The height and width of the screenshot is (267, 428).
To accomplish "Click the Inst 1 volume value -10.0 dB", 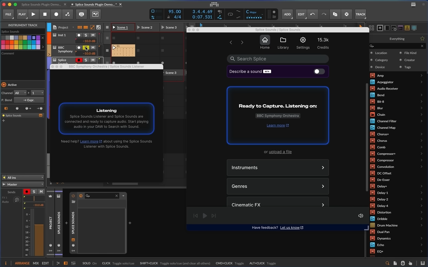I will coord(89,41).
